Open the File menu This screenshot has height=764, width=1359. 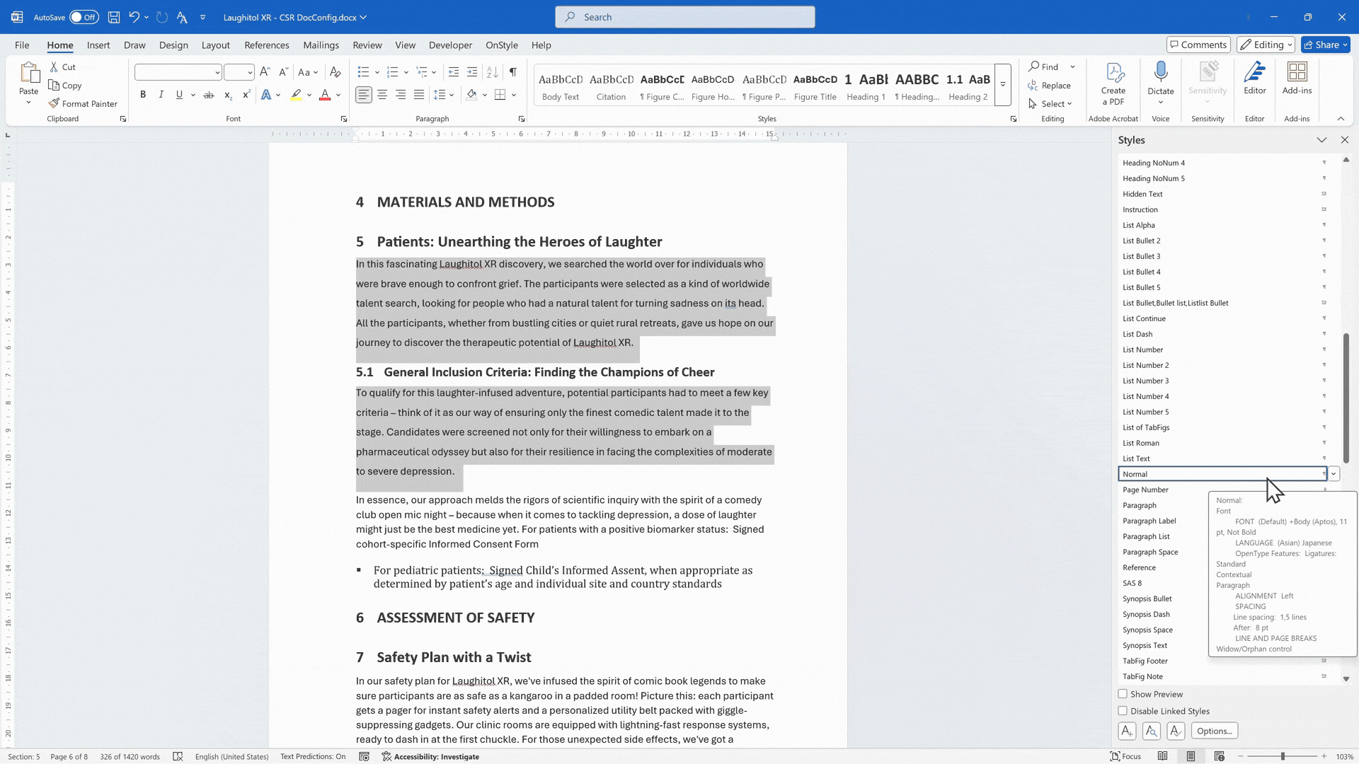[x=22, y=45]
